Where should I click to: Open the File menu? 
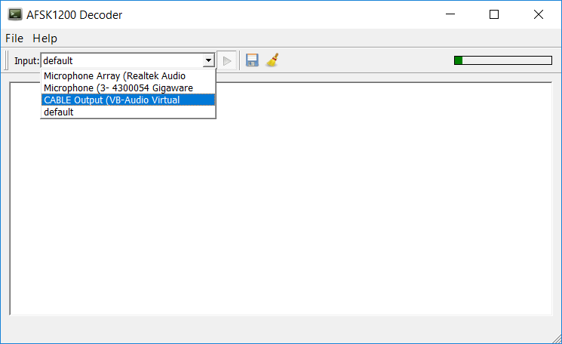coord(14,38)
